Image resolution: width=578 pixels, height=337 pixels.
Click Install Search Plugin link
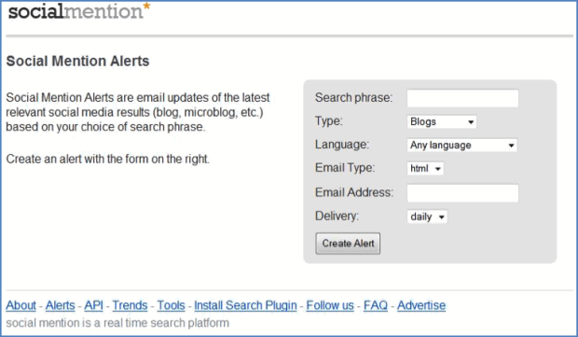245,305
